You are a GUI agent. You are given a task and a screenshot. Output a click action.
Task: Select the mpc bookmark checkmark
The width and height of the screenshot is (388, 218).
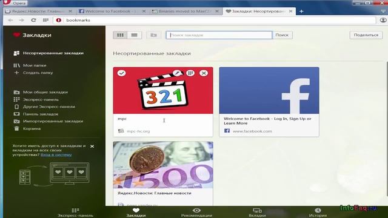121,73
